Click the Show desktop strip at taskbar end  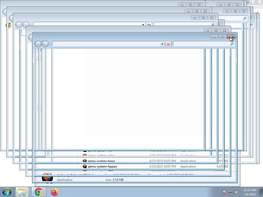click(261, 192)
